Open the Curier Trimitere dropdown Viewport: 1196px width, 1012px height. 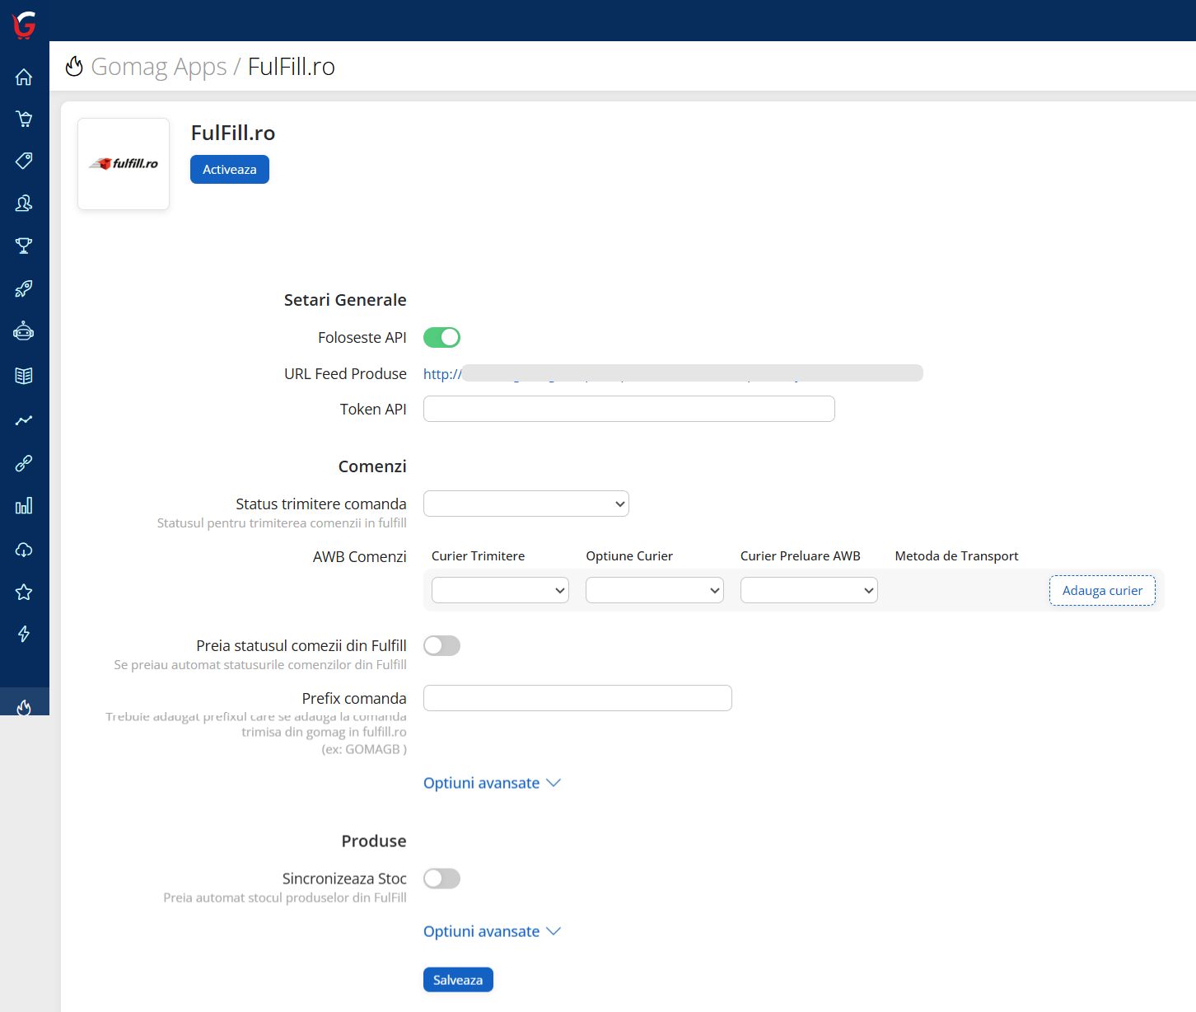click(x=500, y=590)
